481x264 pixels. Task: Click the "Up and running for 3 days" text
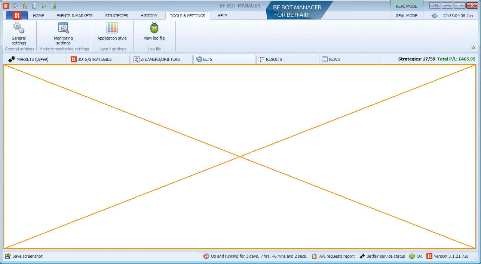259,256
